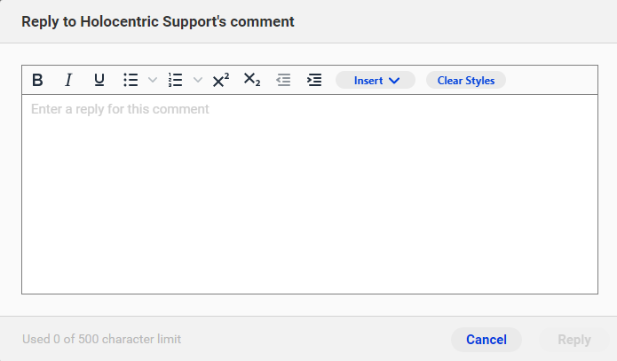Screen dimensions: 617x361
Task: Apply superscript formatting
Action: pos(221,80)
